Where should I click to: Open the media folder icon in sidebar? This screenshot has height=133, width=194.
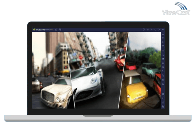[163, 71]
